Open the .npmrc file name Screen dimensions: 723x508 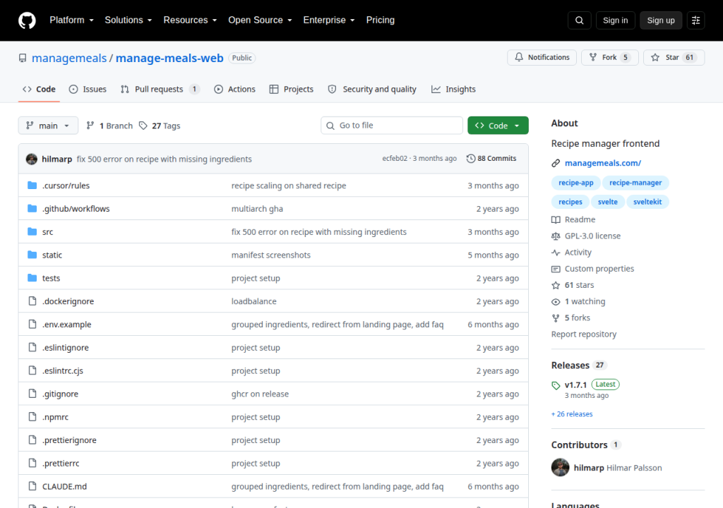pyautogui.click(x=55, y=417)
